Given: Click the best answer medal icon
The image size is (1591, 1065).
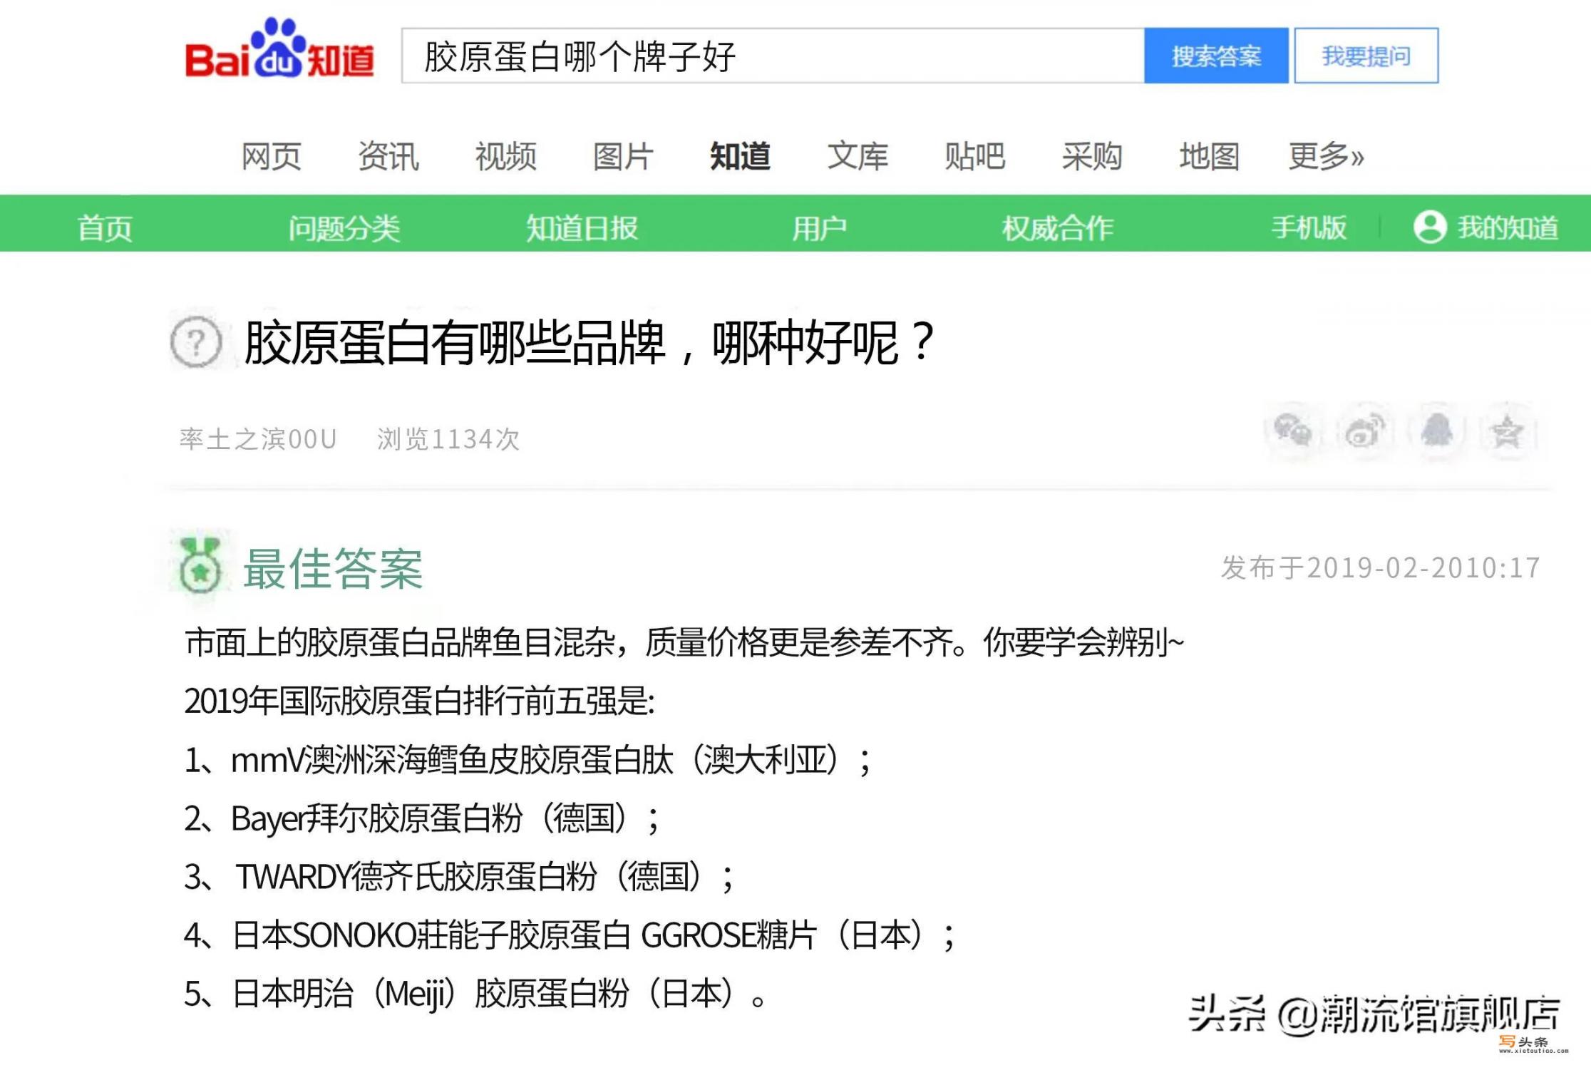Looking at the screenshot, I should click(200, 566).
